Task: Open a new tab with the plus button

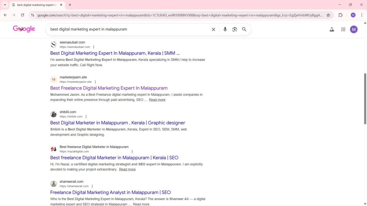Action: click(70, 5)
